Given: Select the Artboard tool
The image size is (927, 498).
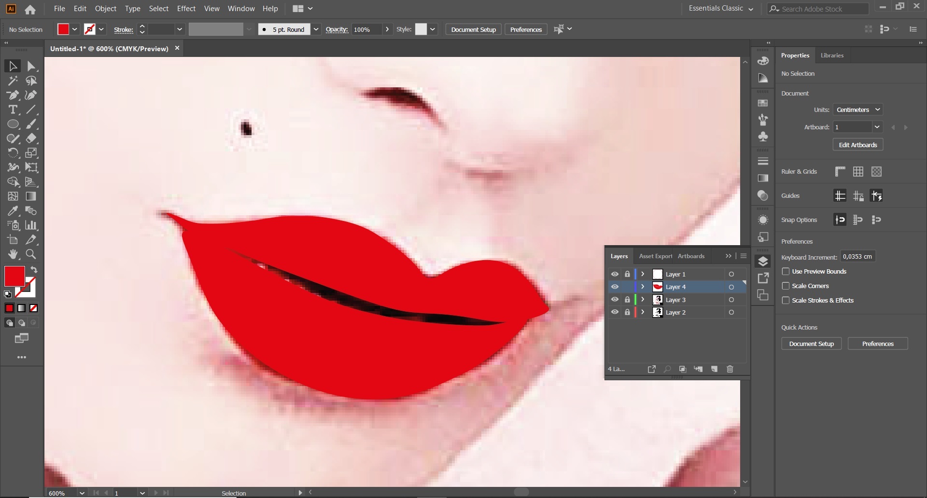Looking at the screenshot, I should 13,240.
